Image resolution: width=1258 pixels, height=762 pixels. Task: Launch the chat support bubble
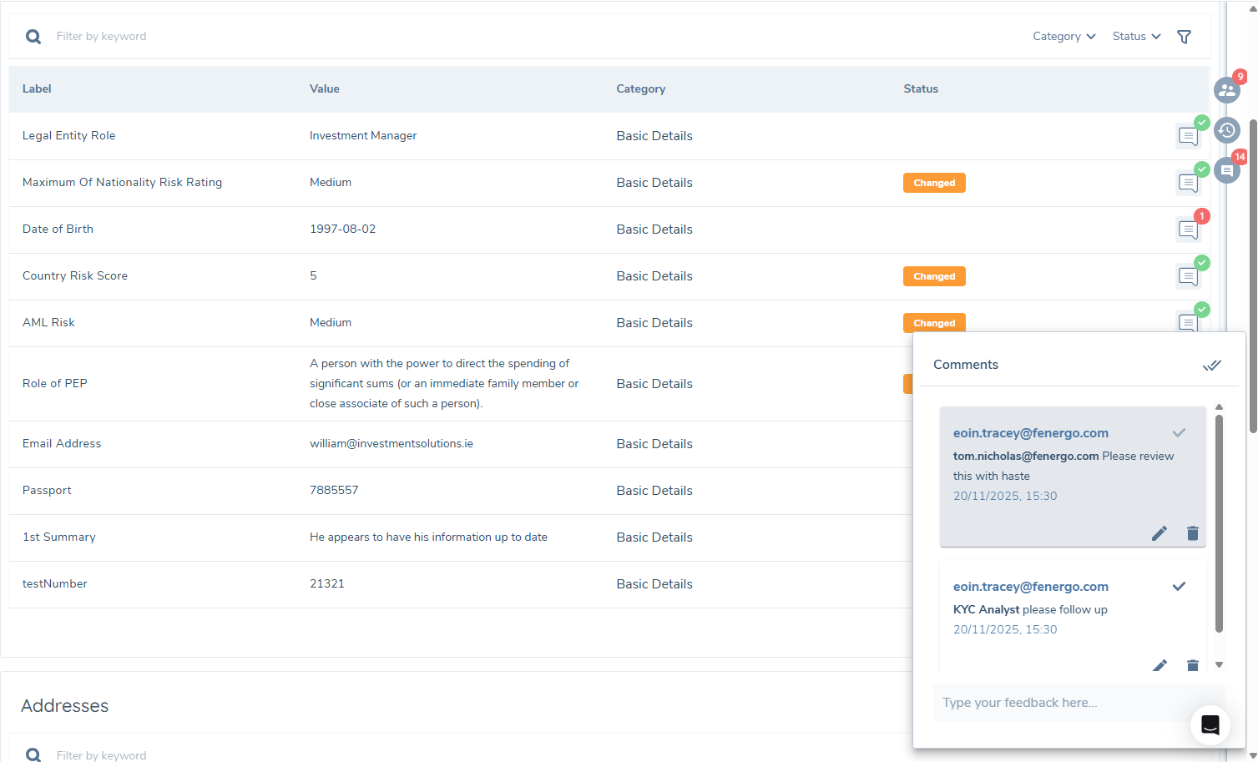1210,725
